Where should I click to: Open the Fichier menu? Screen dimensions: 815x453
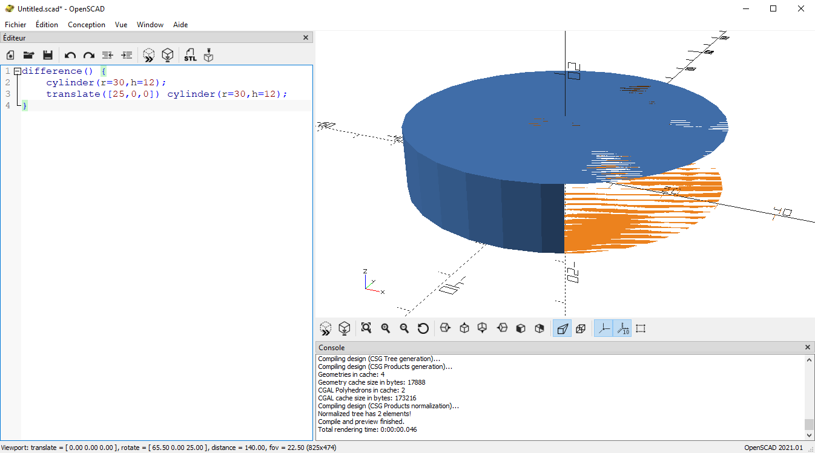point(16,25)
